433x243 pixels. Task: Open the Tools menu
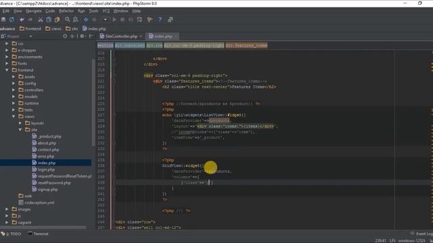pos(93,11)
